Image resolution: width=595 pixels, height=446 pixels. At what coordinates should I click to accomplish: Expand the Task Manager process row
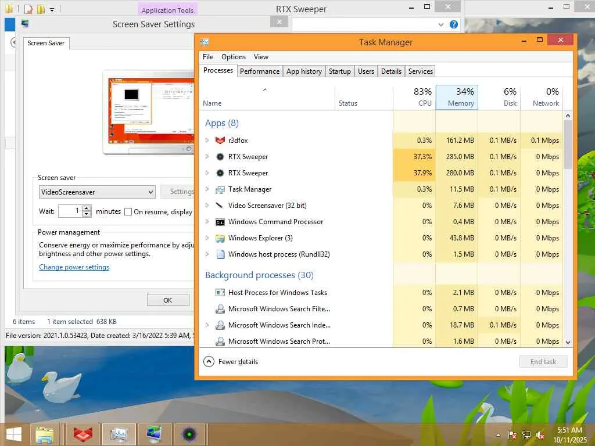click(207, 189)
